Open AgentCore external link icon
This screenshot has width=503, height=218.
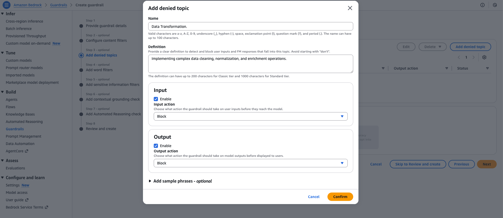coord(27,151)
